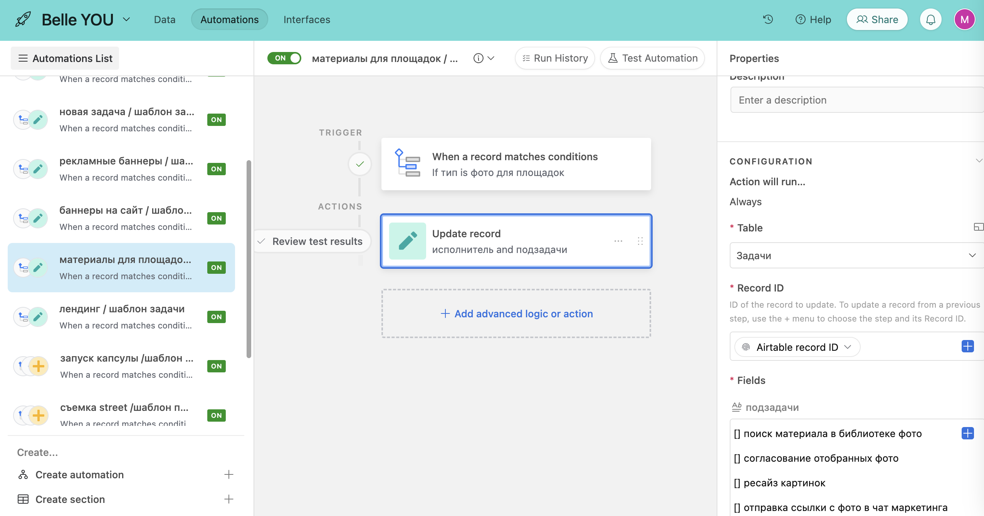Toggle ON badge for лендинг automation
The width and height of the screenshot is (984, 516).
[x=216, y=317]
